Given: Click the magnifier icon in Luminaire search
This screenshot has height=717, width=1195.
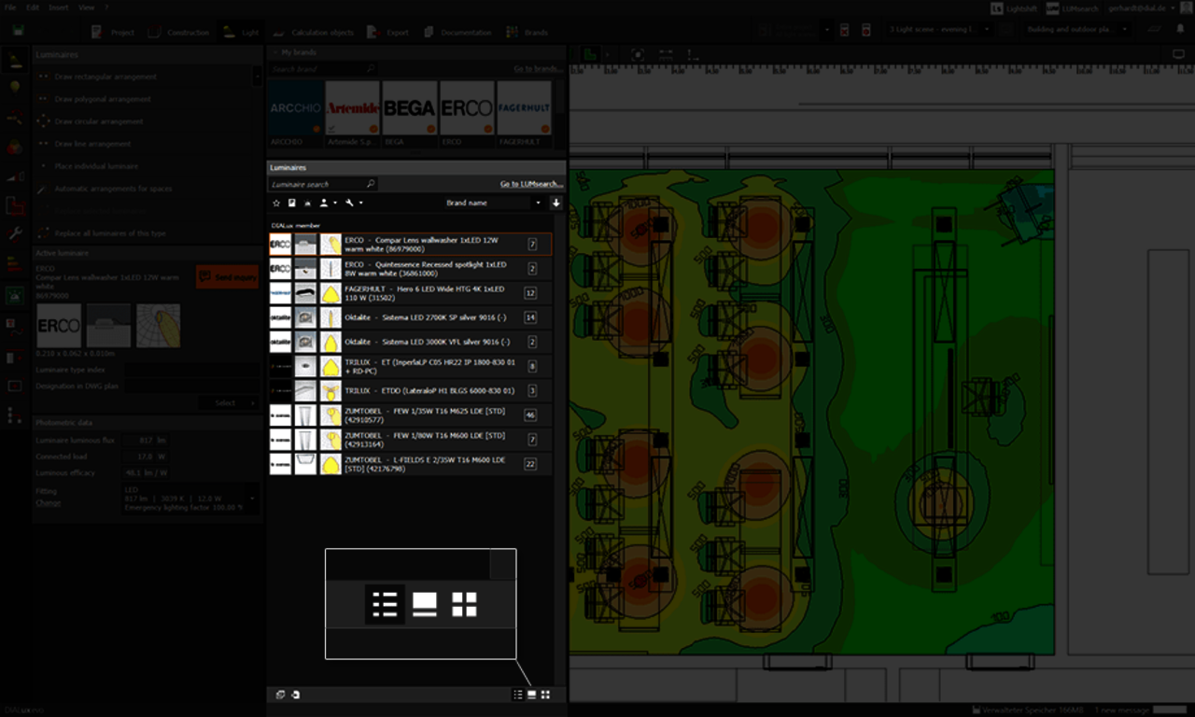Looking at the screenshot, I should coord(371,184).
